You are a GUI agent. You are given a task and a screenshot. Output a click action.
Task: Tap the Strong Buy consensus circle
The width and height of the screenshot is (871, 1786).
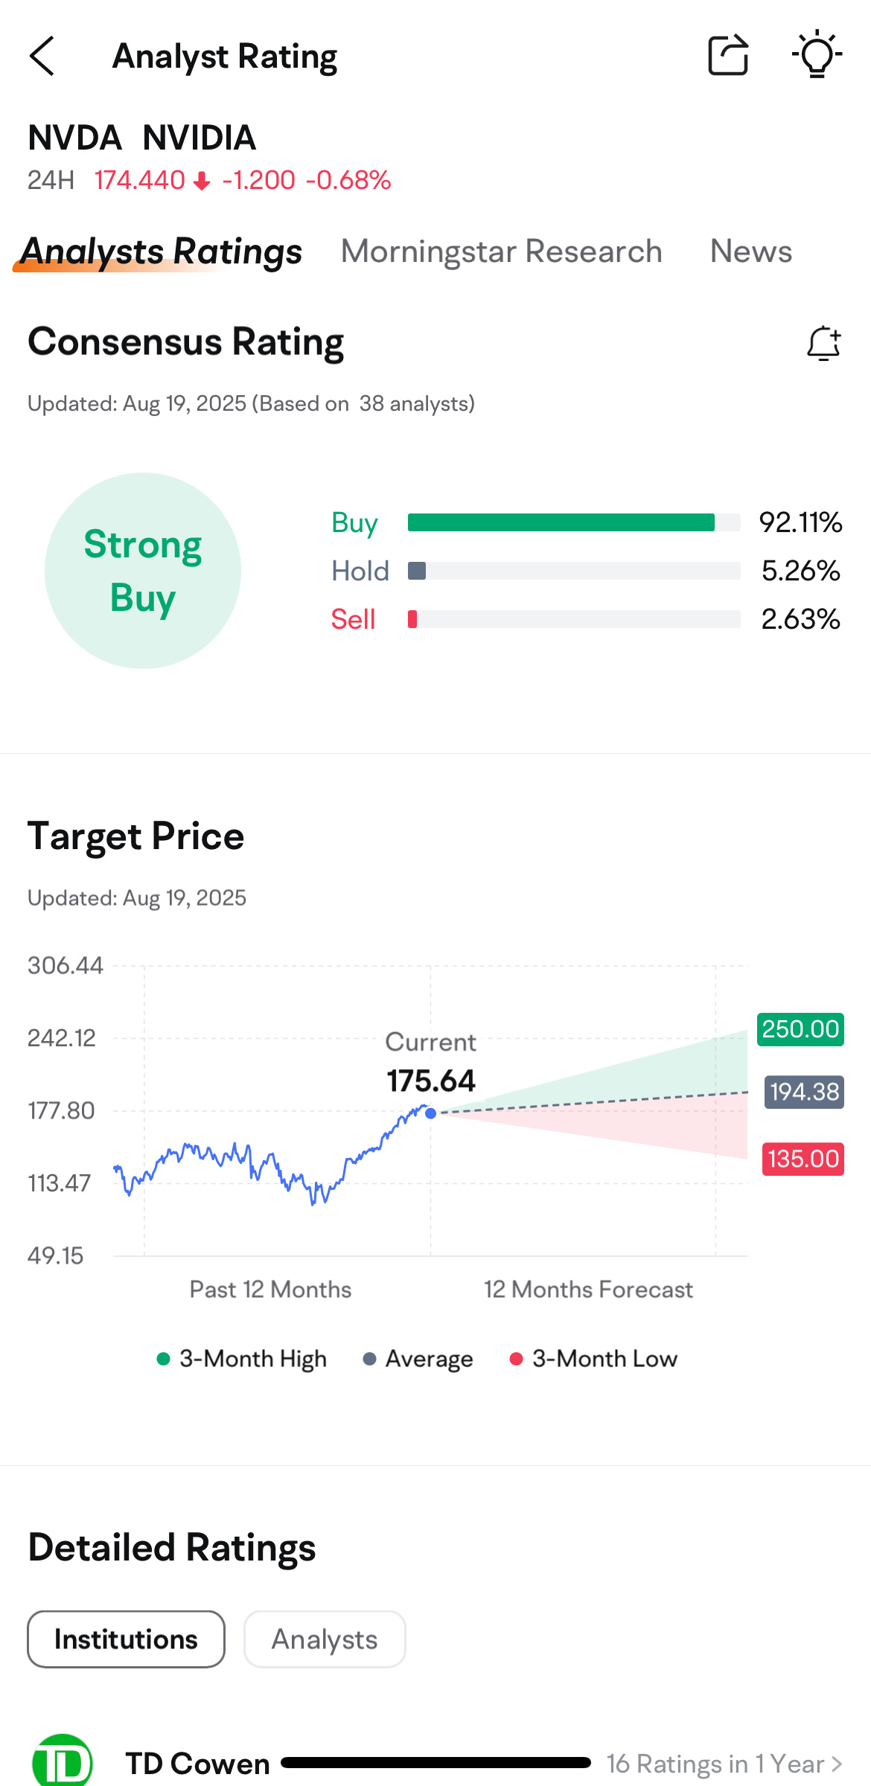(x=143, y=571)
